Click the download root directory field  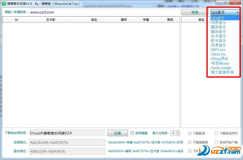click(67, 133)
